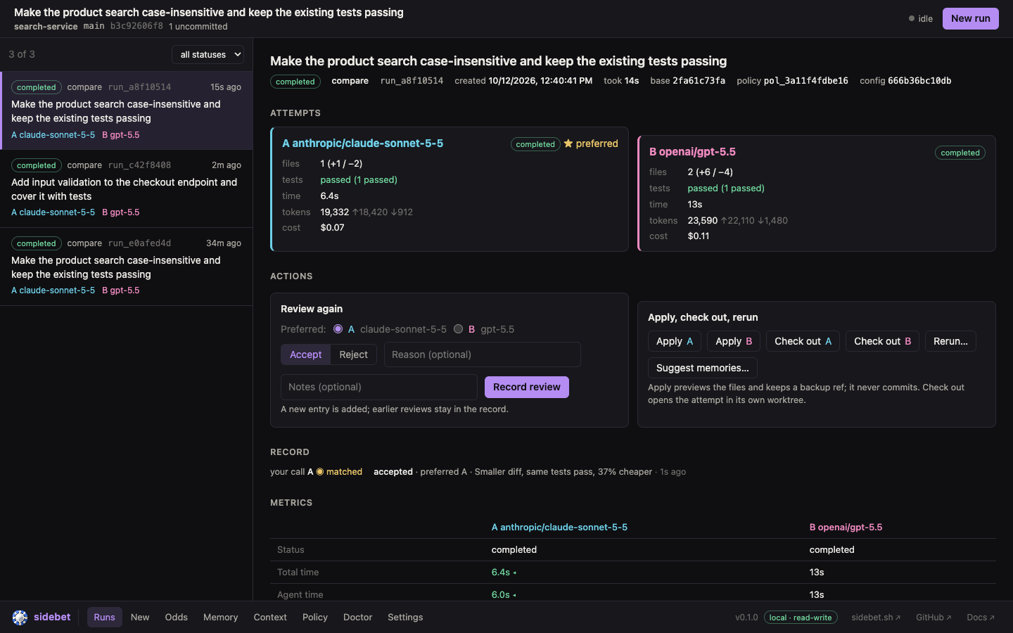Image resolution: width=1013 pixels, height=633 pixels.
Task: Open the Settings tab
Action: point(405,618)
